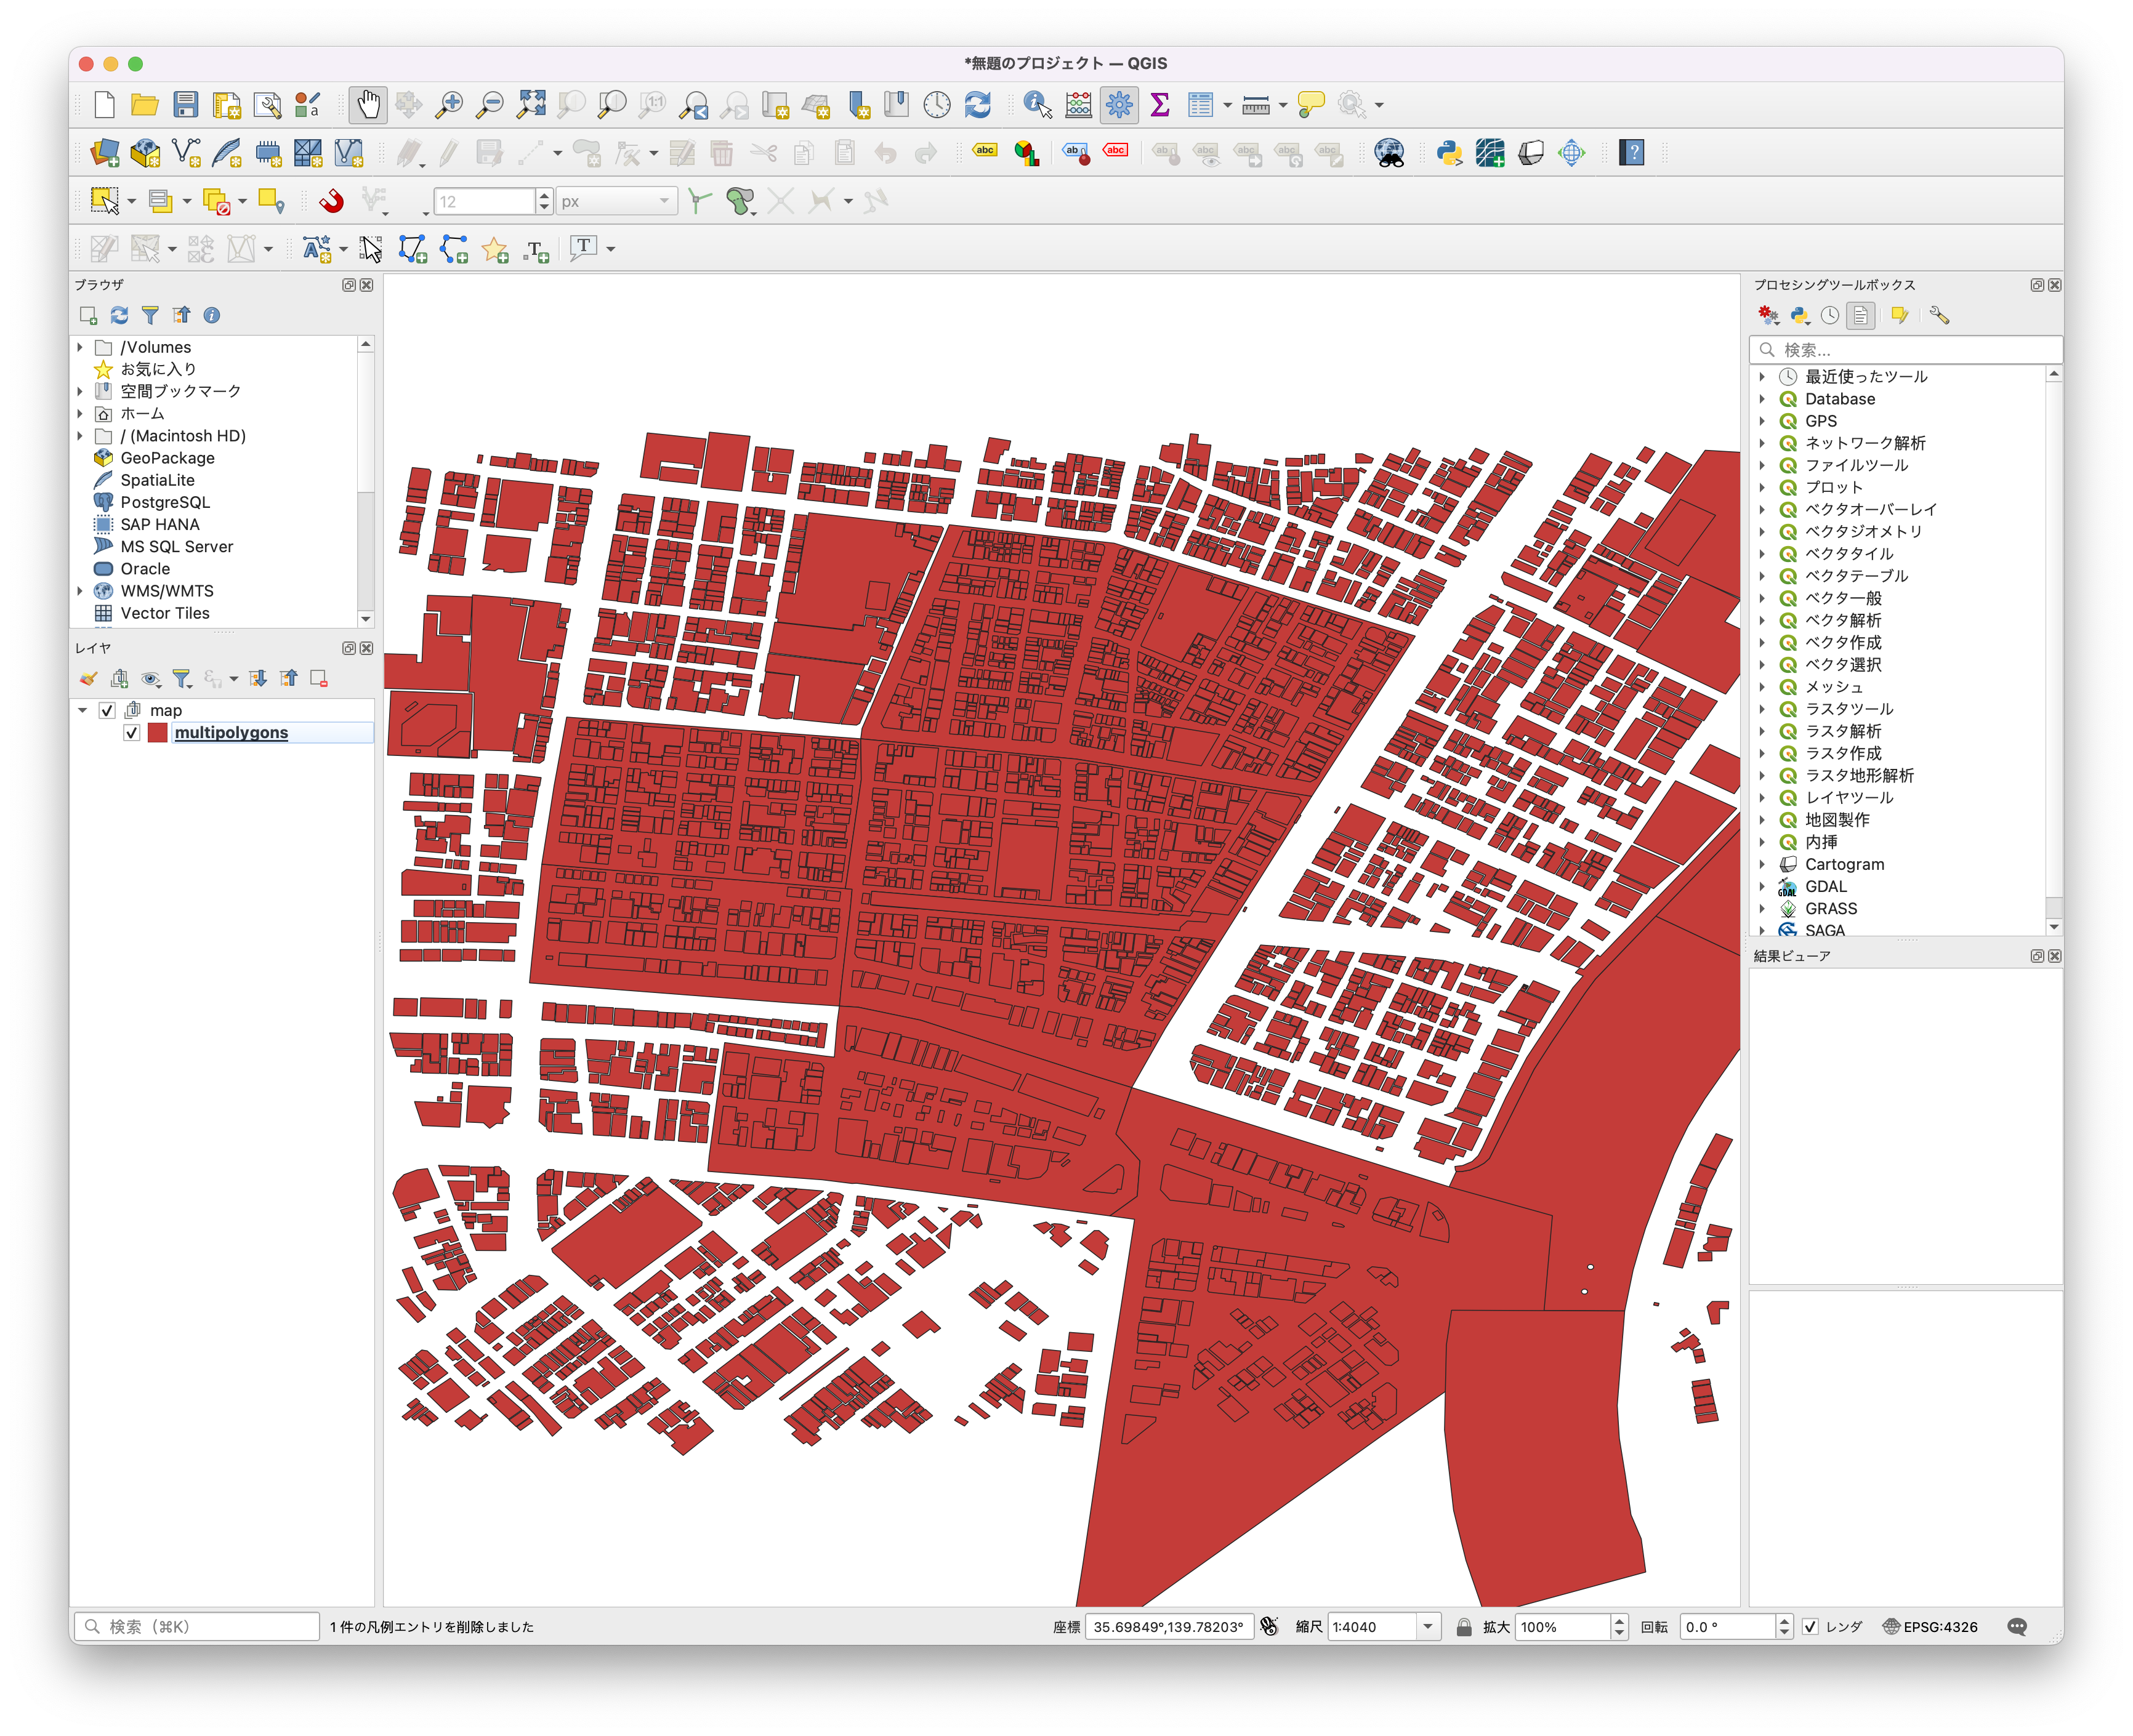Open the Python console
2133x1736 pixels.
[x=1450, y=152]
